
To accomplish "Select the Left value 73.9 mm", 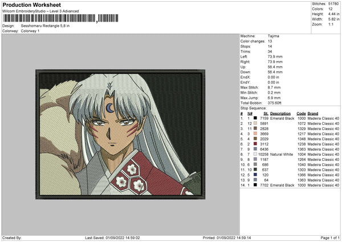I will coord(275,57).
